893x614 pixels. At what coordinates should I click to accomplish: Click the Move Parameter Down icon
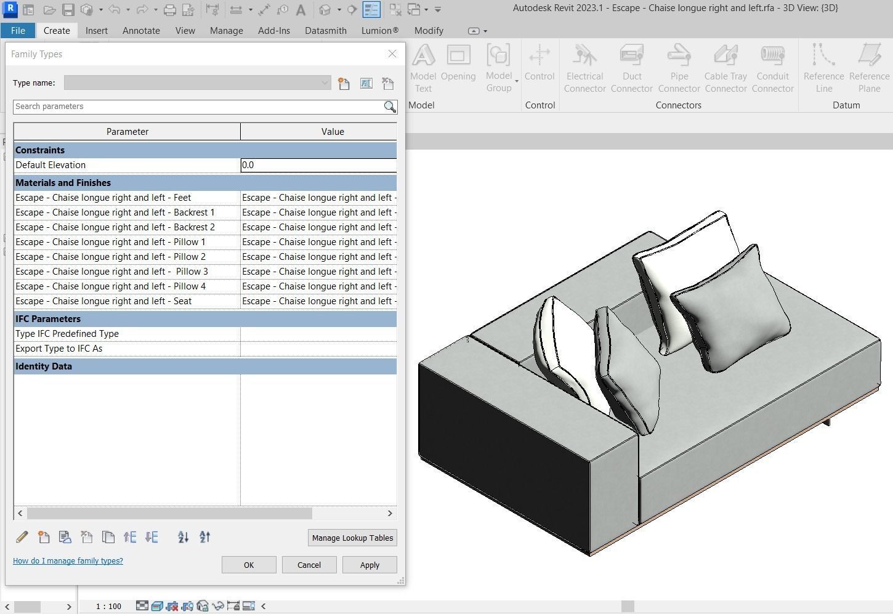152,537
